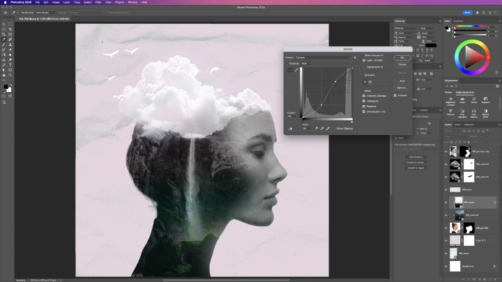Open the Preset dropdown in Curves
The width and height of the screenshot is (502, 282).
323,58
